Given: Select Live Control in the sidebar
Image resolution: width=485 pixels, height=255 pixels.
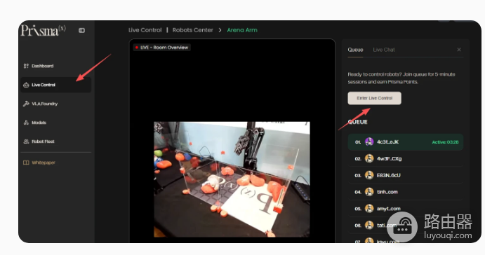Looking at the screenshot, I should [55, 85].
